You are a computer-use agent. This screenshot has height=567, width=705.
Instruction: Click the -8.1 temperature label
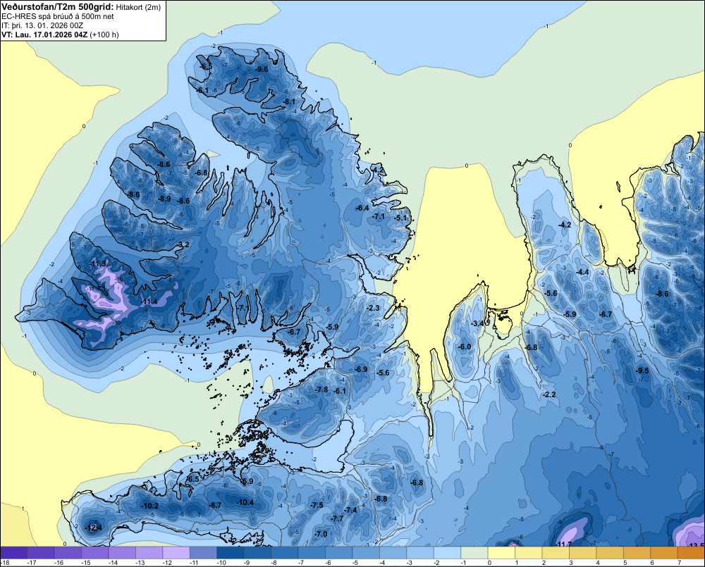(289, 102)
